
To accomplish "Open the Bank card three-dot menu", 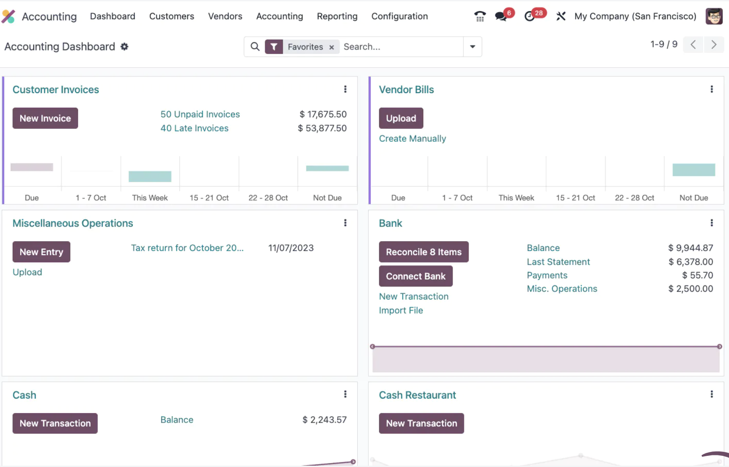I will [712, 223].
